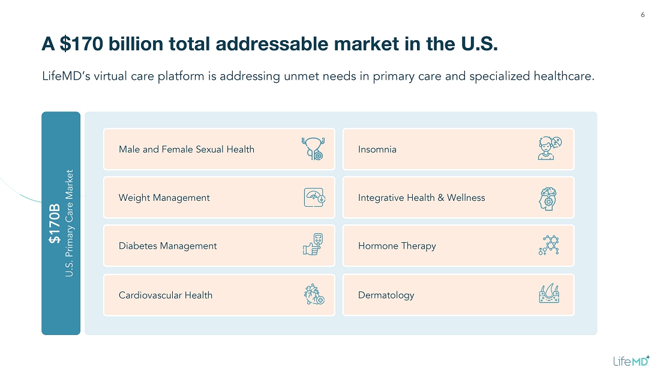Select the Weight Management label
Viewport: 660px width, 371px height.
point(164,198)
